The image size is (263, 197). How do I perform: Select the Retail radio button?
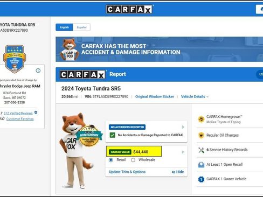point(111,160)
